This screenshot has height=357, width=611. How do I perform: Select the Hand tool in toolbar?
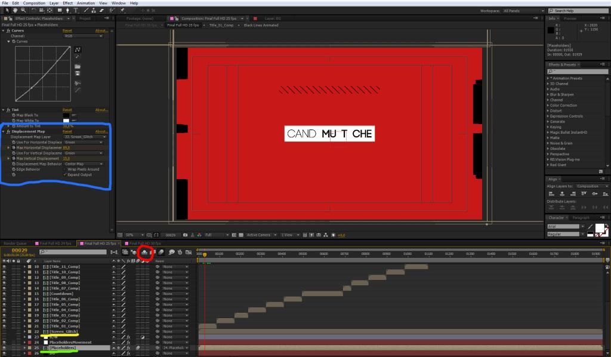click(x=15, y=10)
